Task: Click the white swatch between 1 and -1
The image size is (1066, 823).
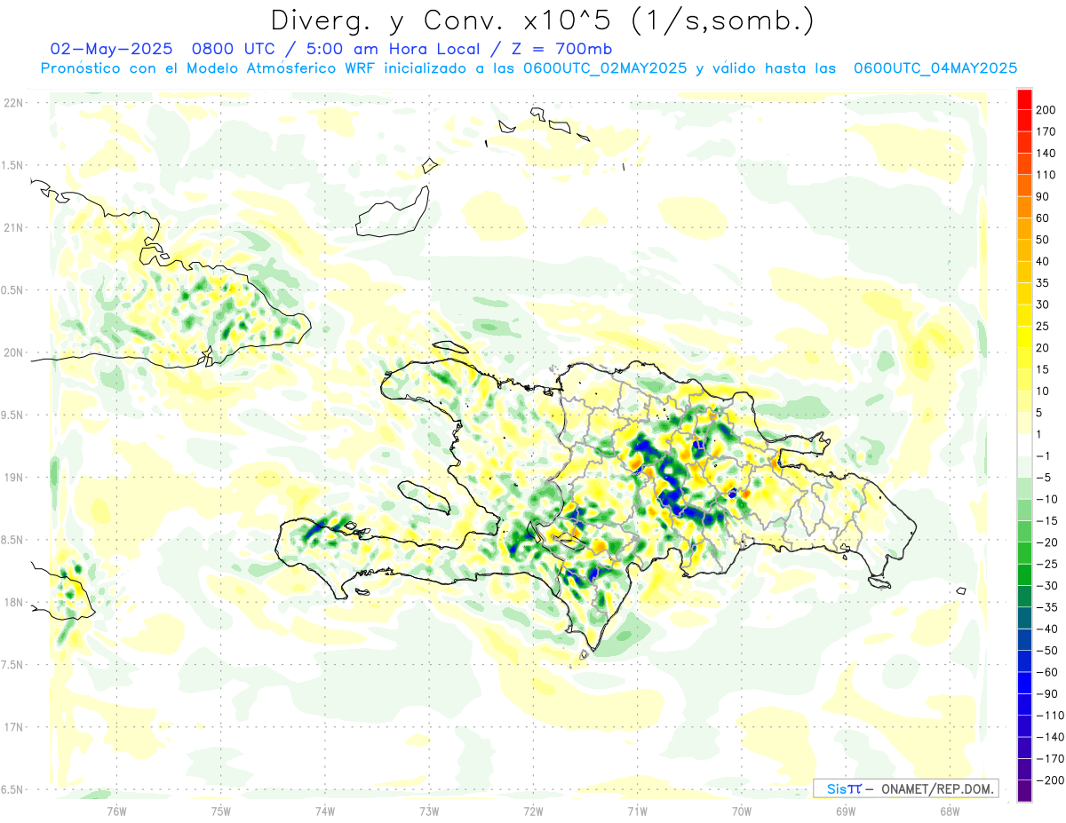Action: click(1024, 444)
